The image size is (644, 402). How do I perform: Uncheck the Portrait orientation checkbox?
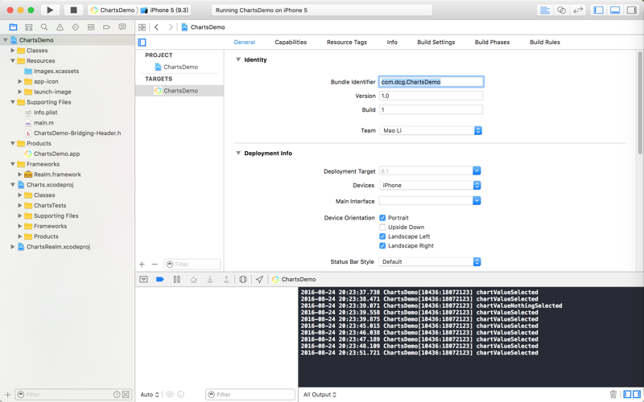tap(382, 218)
